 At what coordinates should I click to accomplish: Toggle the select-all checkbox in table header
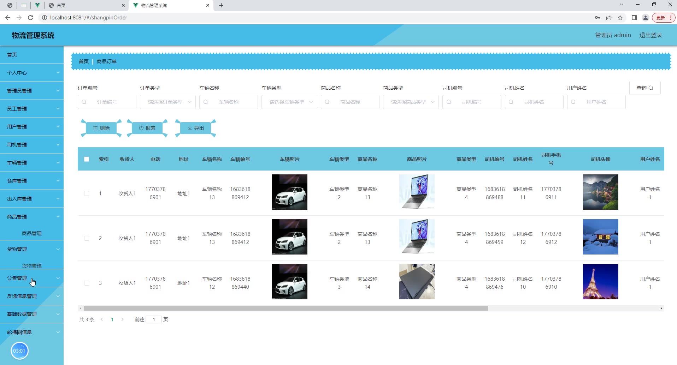coord(87,159)
